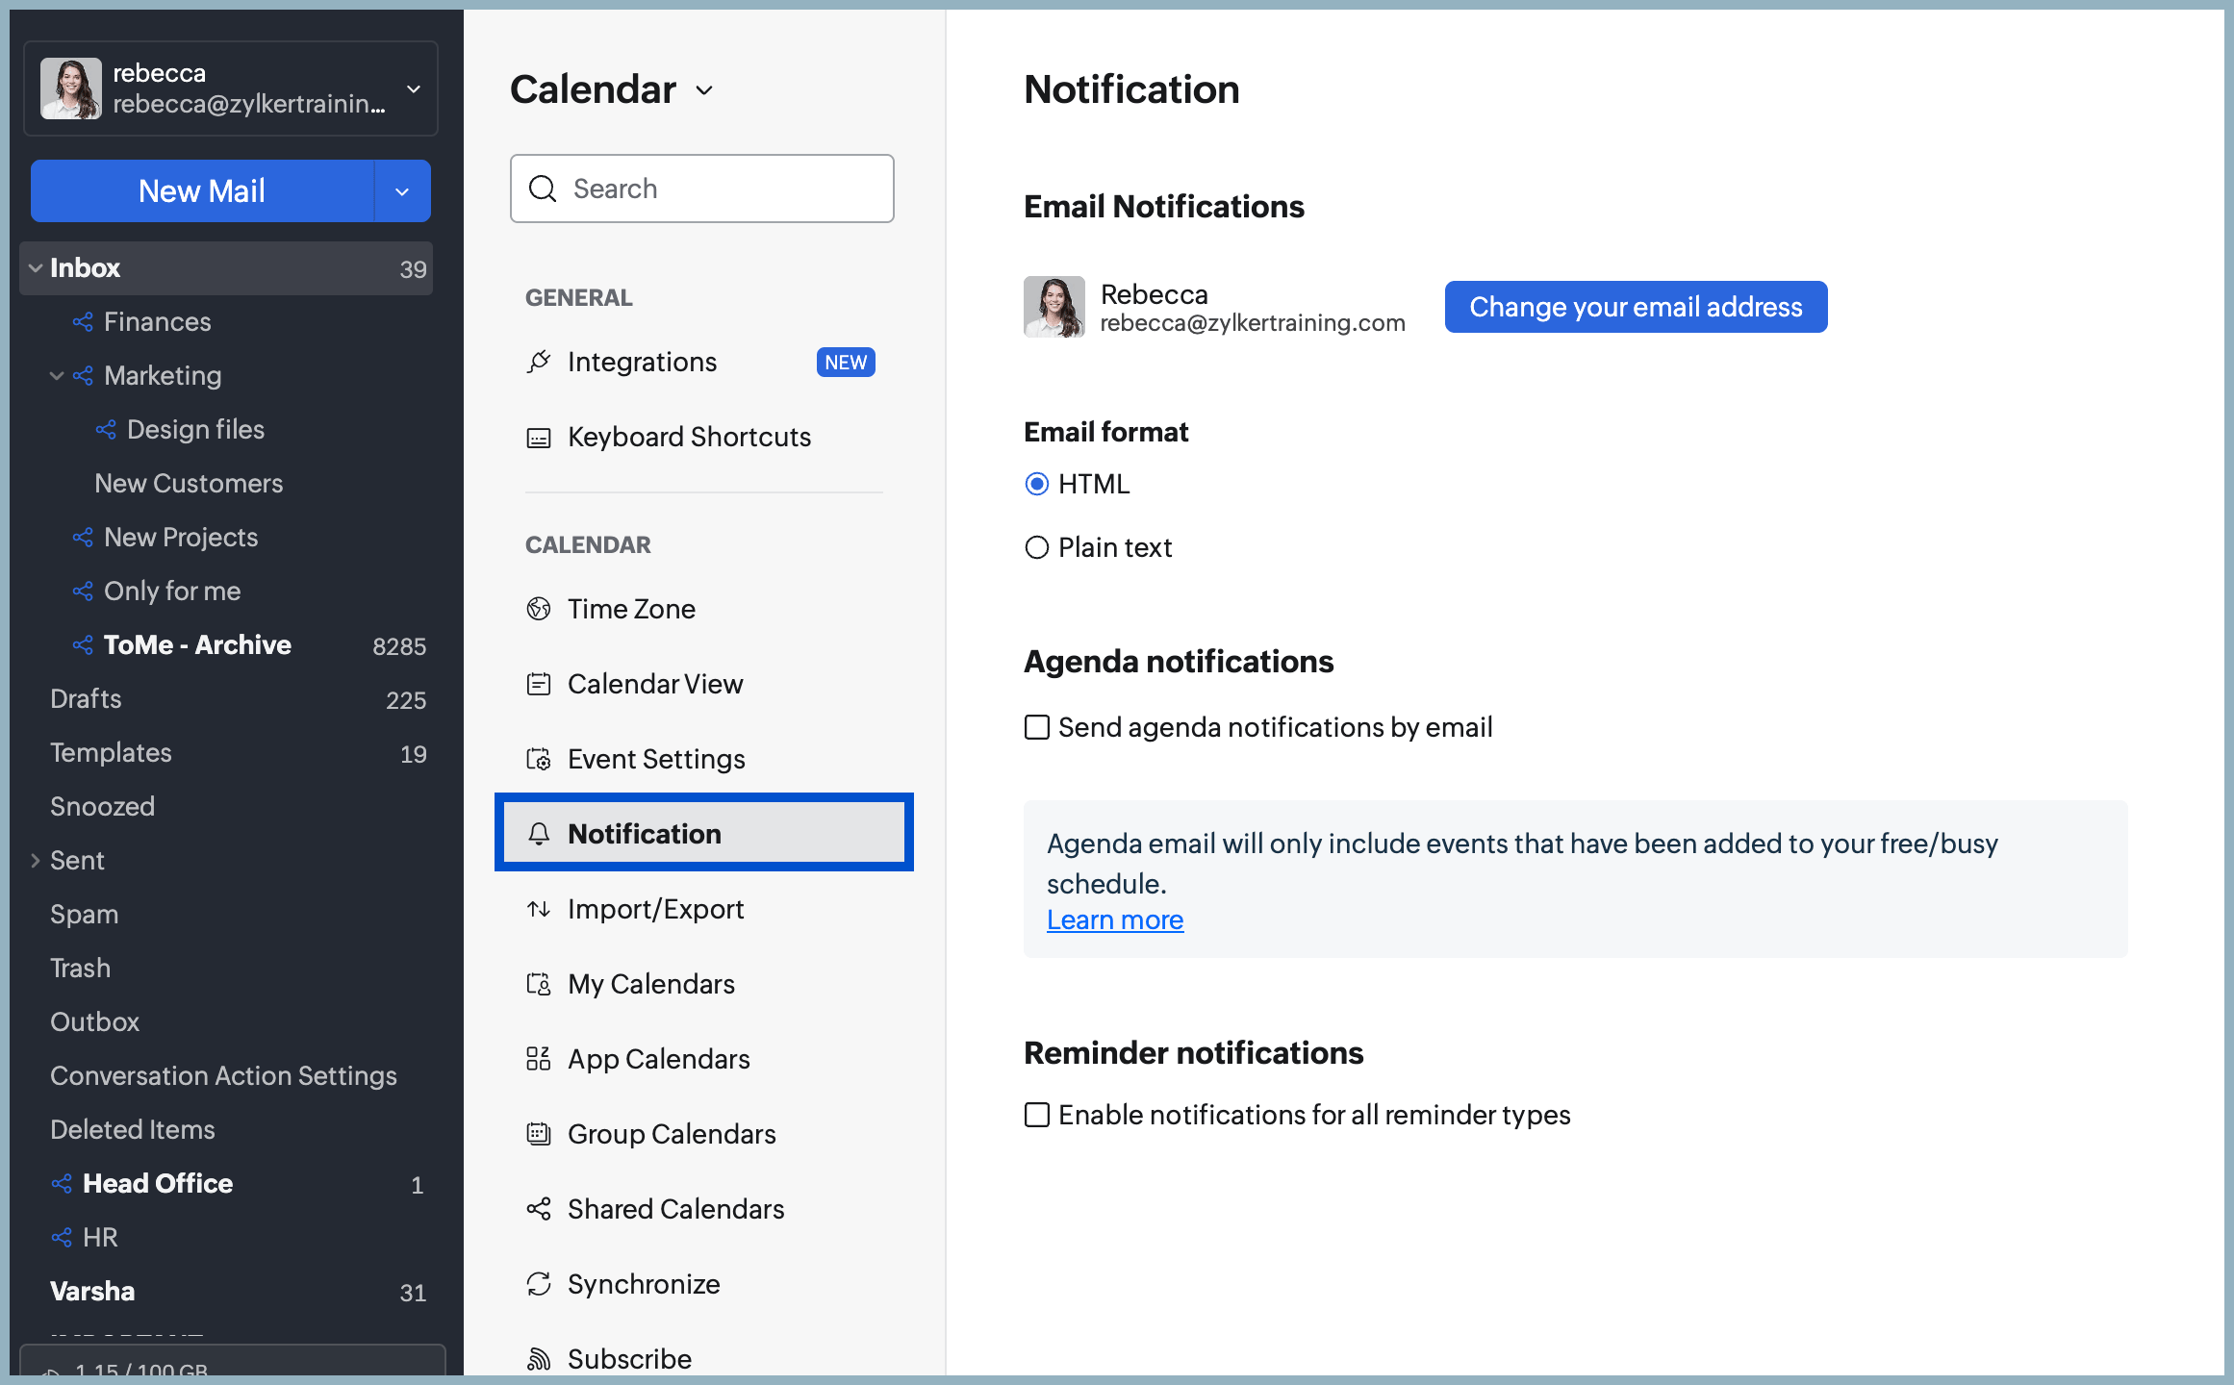The width and height of the screenshot is (2234, 1385).
Task: Click the App Calendars grid icon
Action: click(x=539, y=1059)
